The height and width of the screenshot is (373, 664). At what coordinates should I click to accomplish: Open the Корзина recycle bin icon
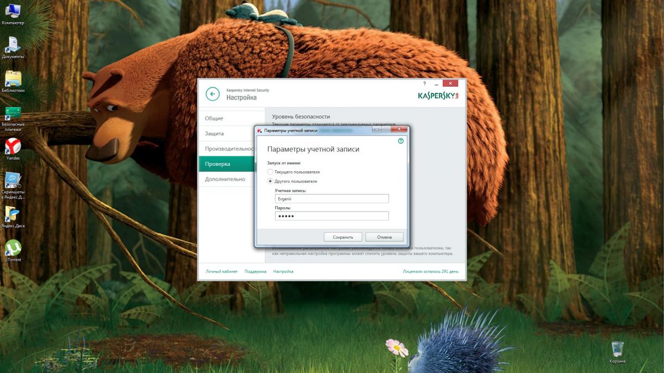[618, 352]
